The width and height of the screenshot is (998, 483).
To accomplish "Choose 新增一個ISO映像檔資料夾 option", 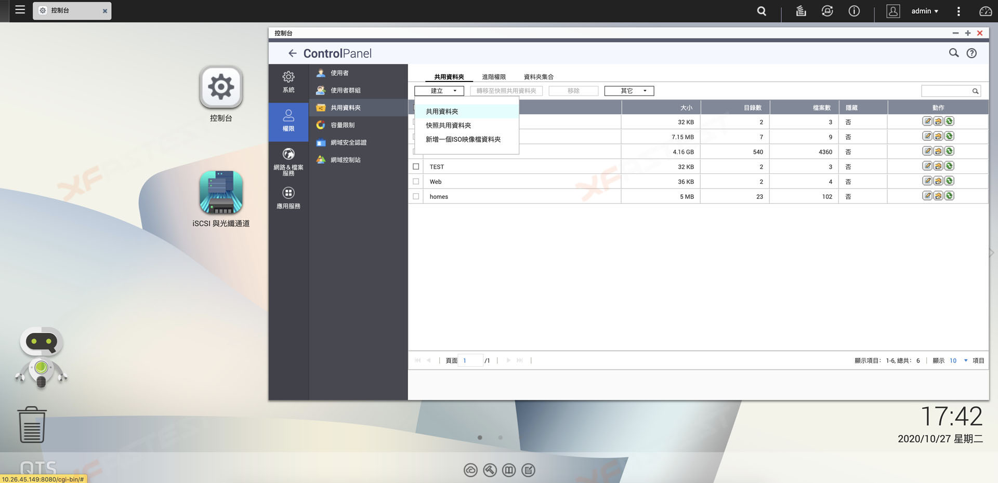I will click(x=467, y=139).
